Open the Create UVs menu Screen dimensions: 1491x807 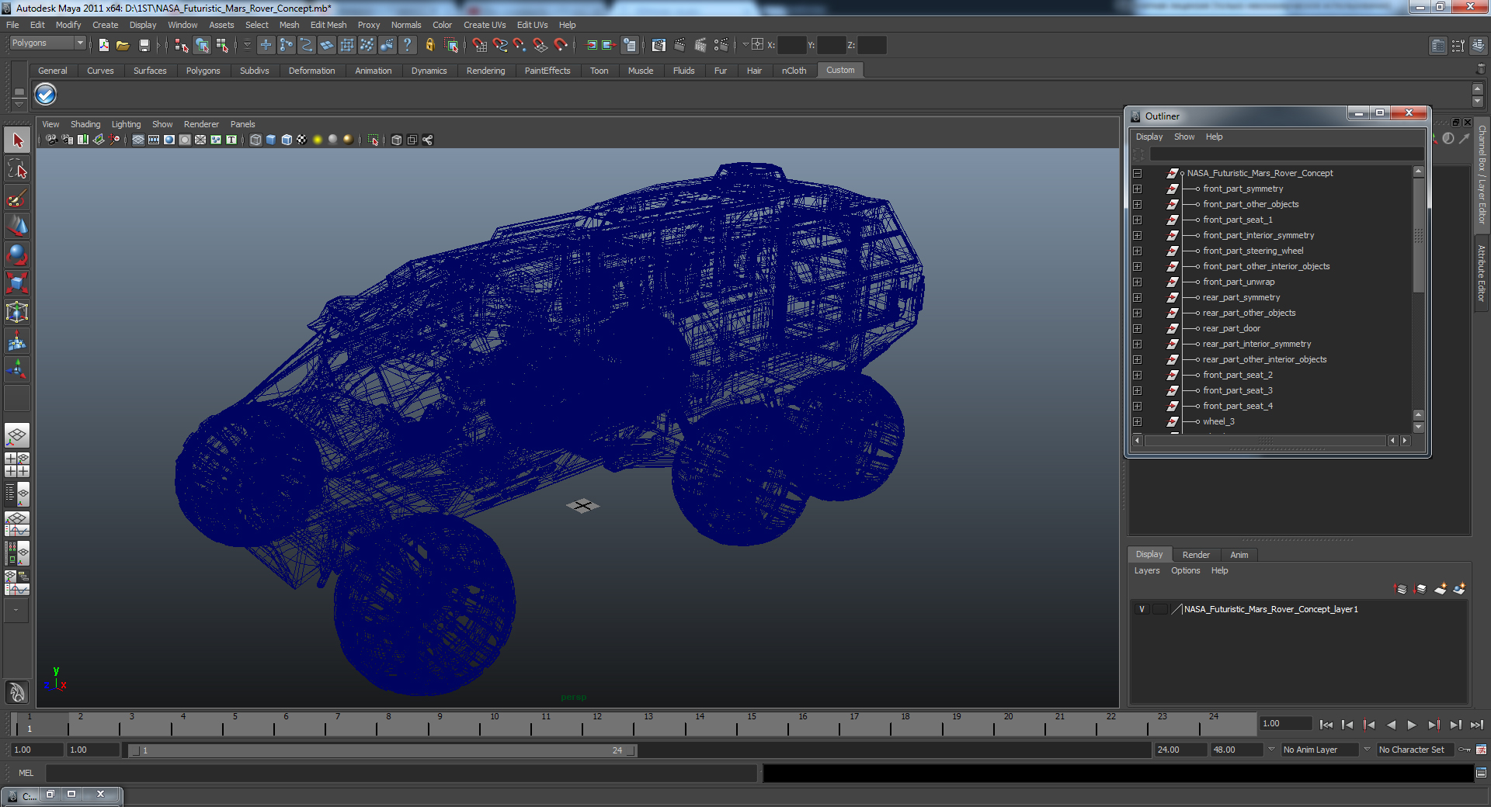[x=485, y=25]
